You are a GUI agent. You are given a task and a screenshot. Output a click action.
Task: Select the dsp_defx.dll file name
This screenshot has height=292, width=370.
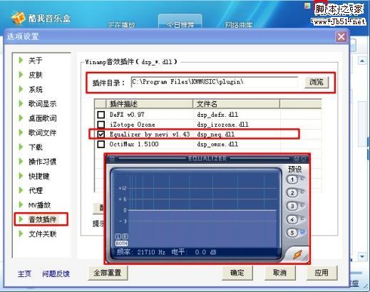tap(217, 115)
